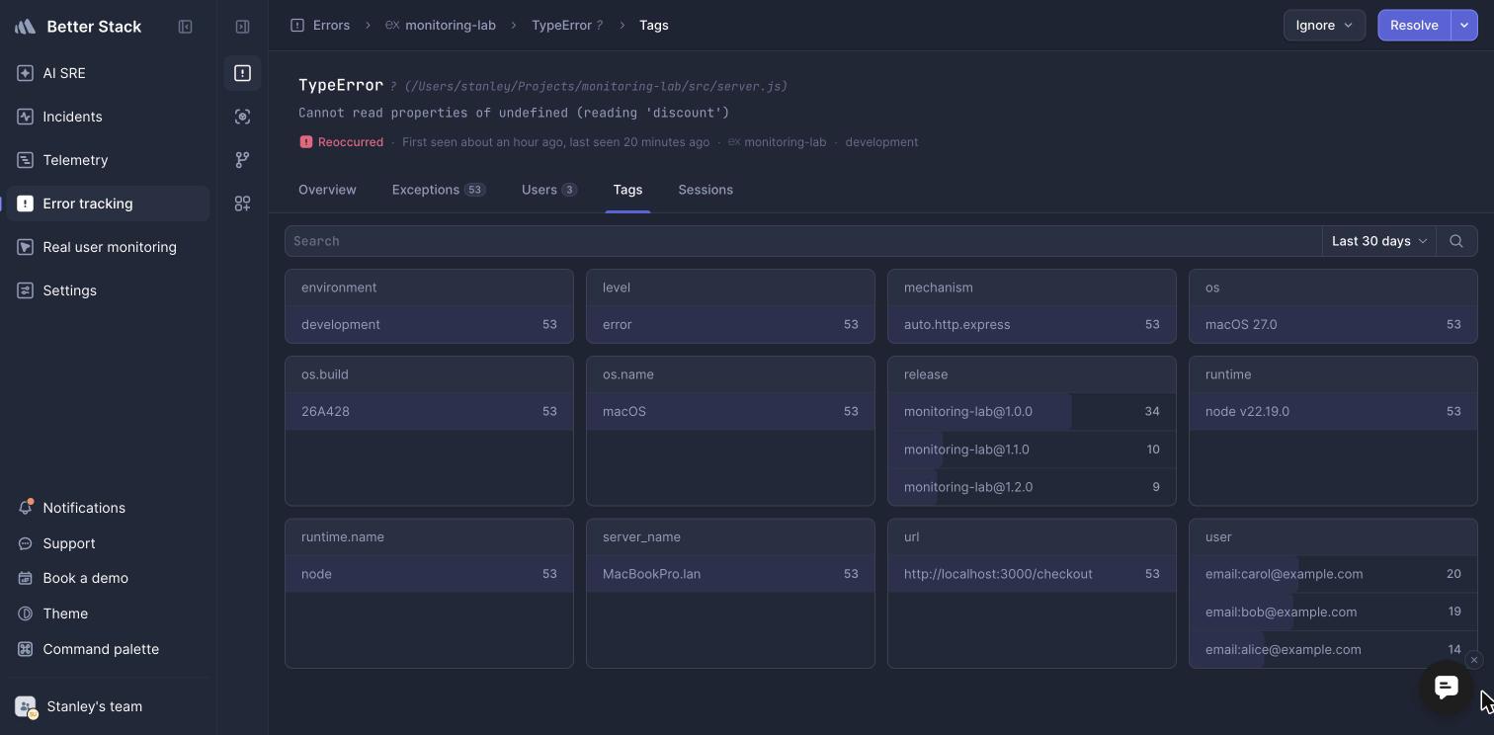This screenshot has width=1494, height=735.
Task: Open Real user monitoring
Action: 108,247
